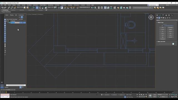
Task: Select the Cameras category icon
Action: (x=163, y=18)
